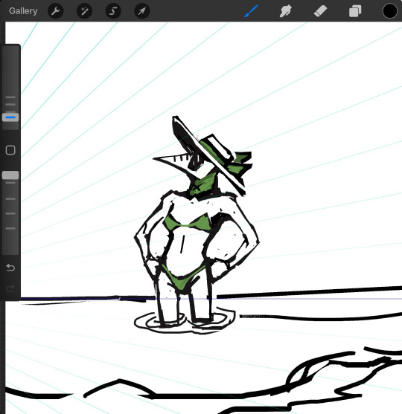The width and height of the screenshot is (402, 414).
Task: Undo the last stroke
Action: pyautogui.click(x=10, y=268)
